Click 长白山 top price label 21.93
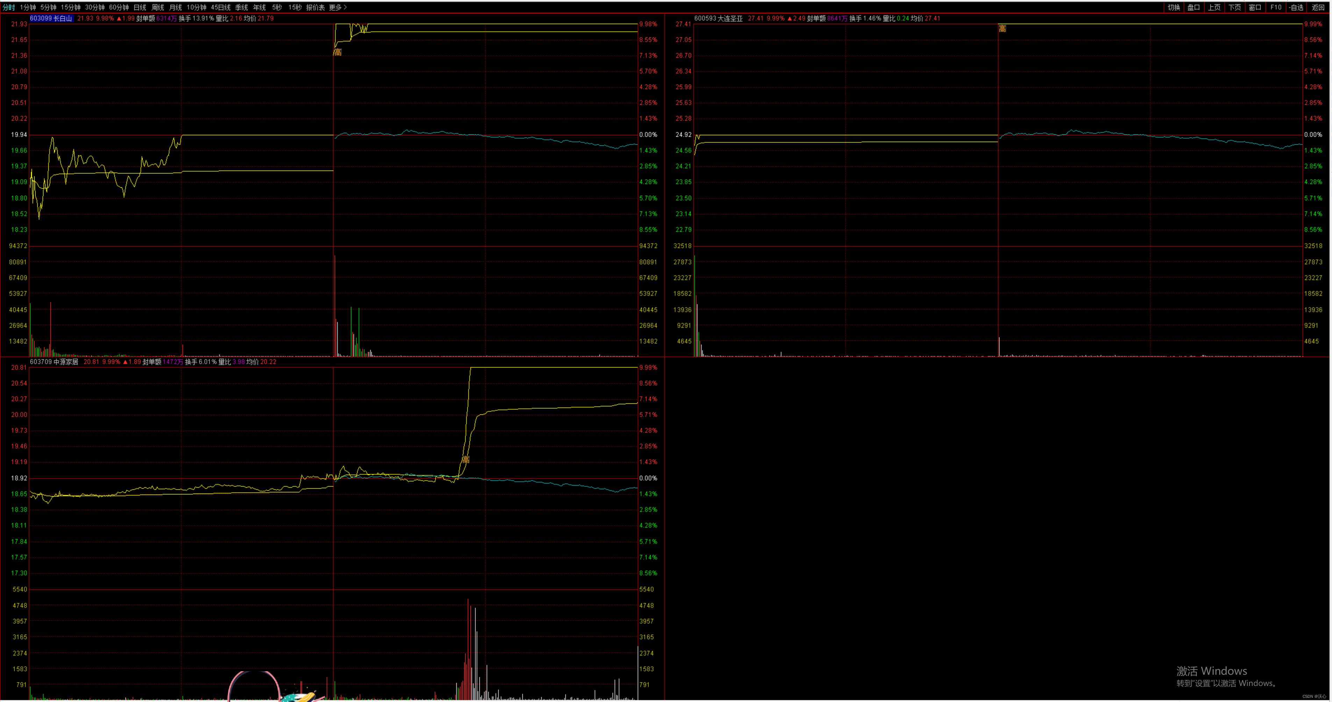 coord(19,24)
